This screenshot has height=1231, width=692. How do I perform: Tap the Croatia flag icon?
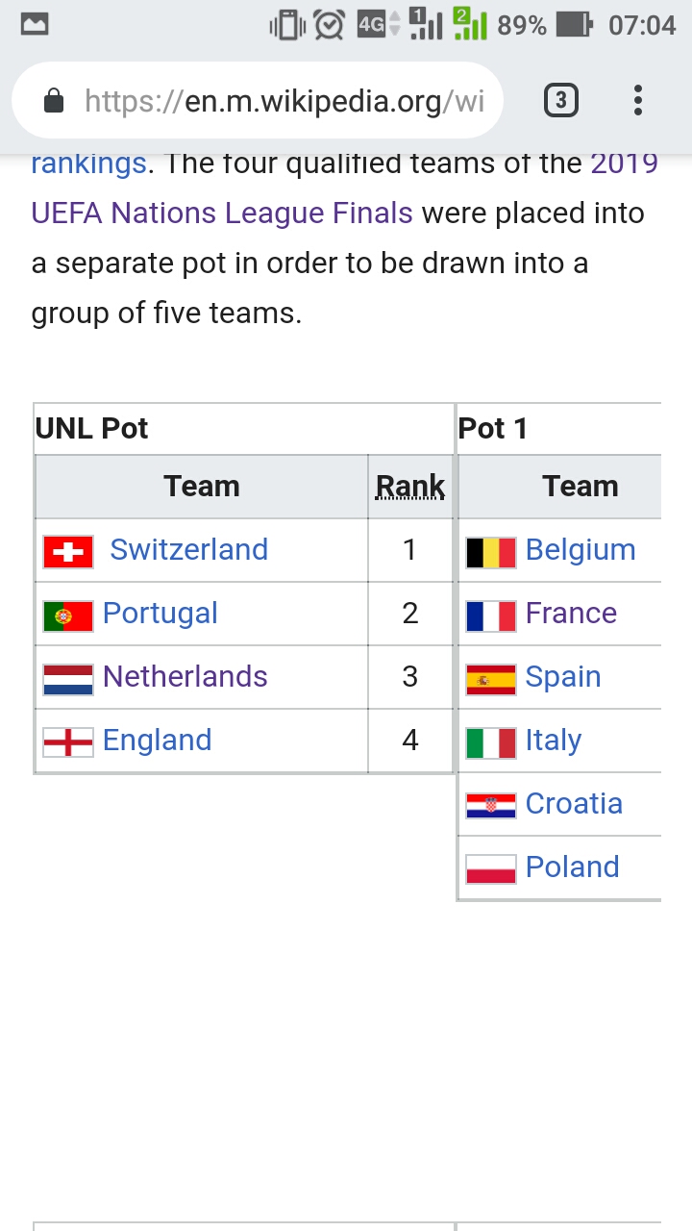(491, 806)
